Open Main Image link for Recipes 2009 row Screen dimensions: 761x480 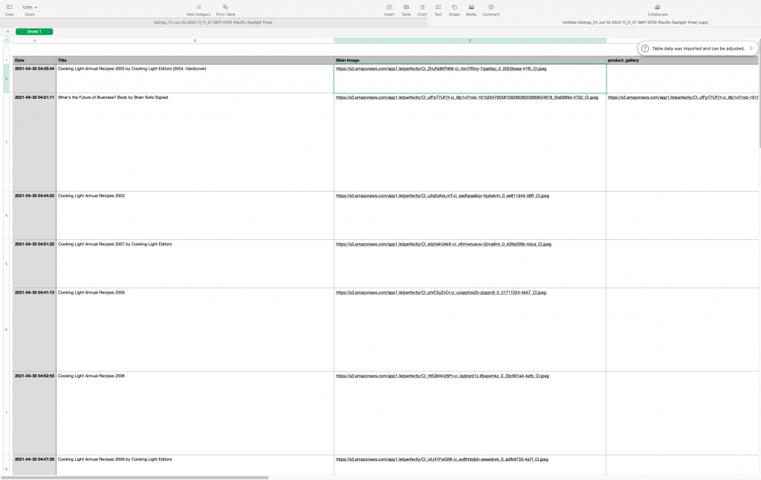pyautogui.click(x=441, y=293)
